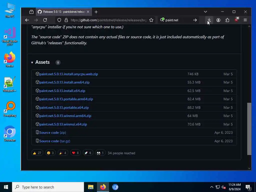Screen dimensions: 256x192
Task: Click the 88.2 MB file size
Action: pos(194,107)
